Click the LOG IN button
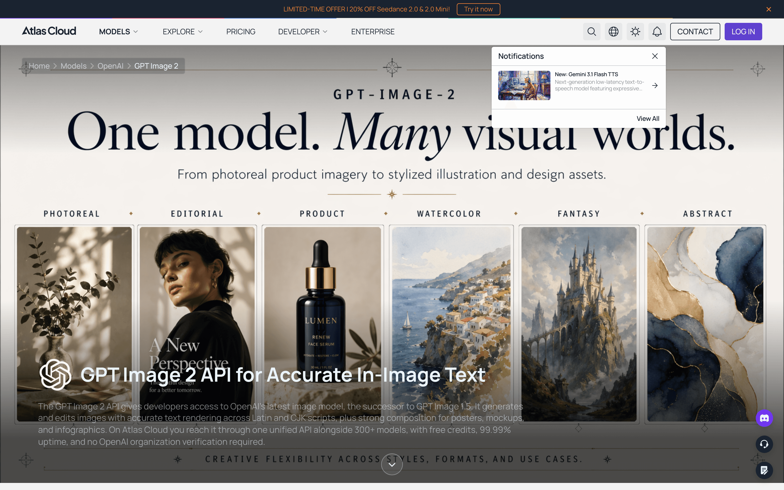This screenshot has width=784, height=490. pyautogui.click(x=743, y=31)
